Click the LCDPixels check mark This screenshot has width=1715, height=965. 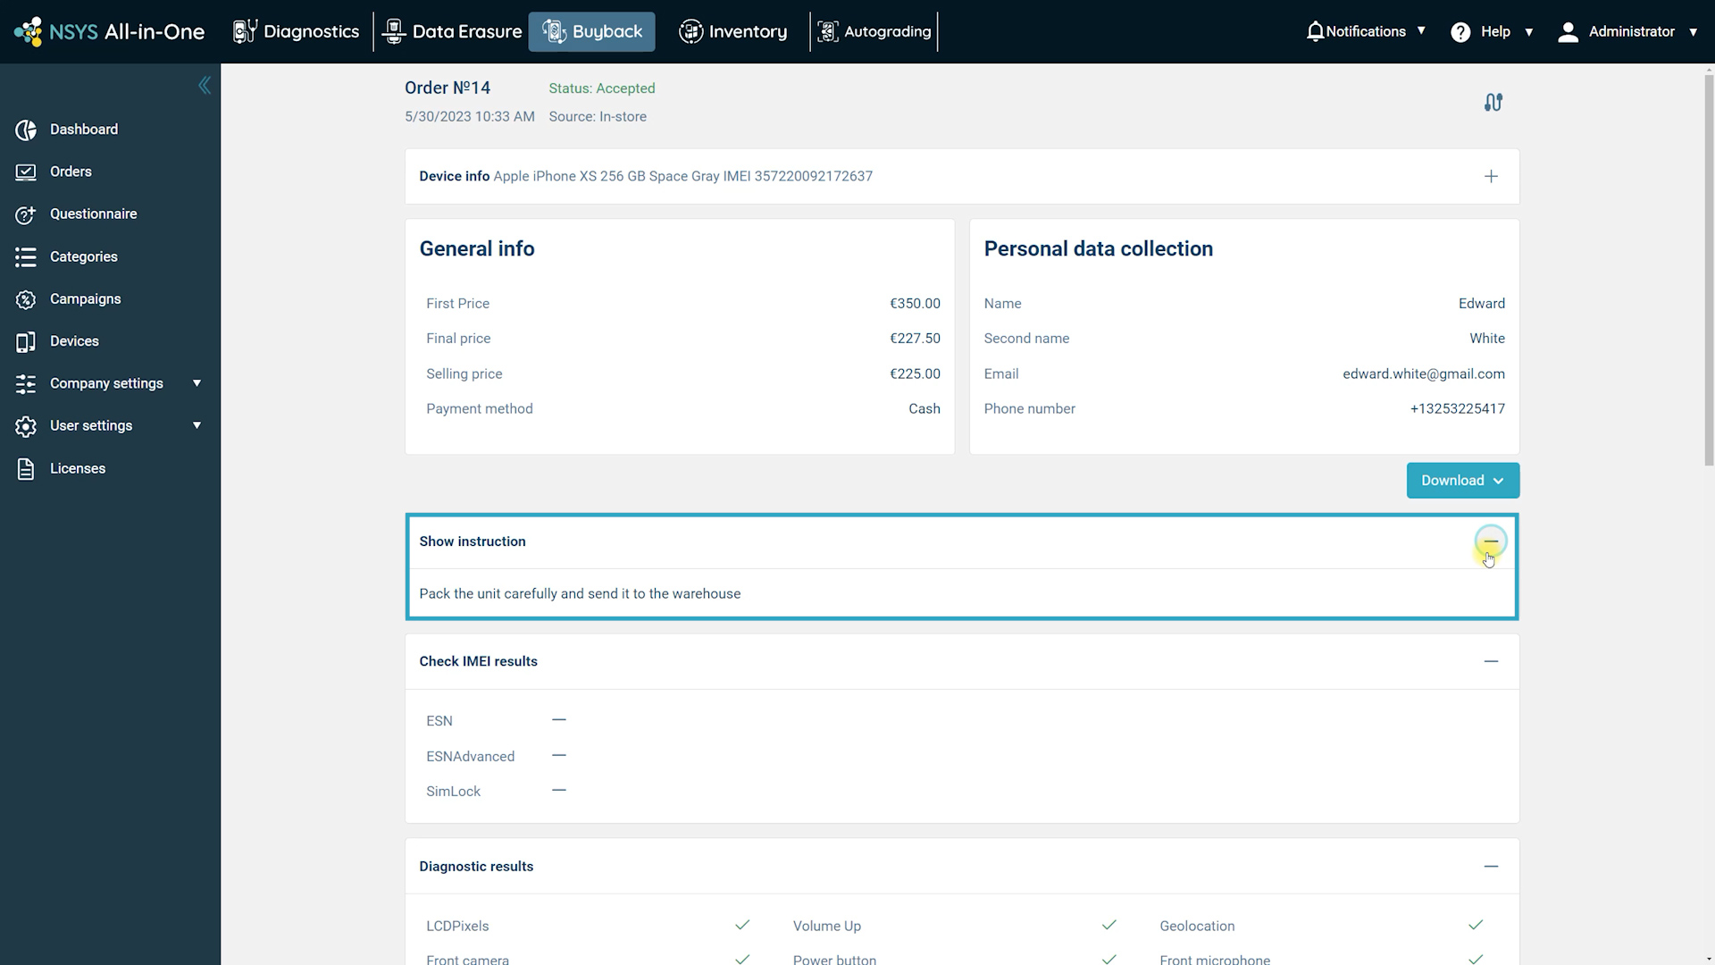tap(742, 925)
